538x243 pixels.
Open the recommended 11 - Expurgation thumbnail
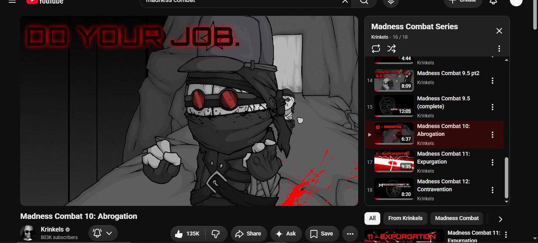[404, 236]
